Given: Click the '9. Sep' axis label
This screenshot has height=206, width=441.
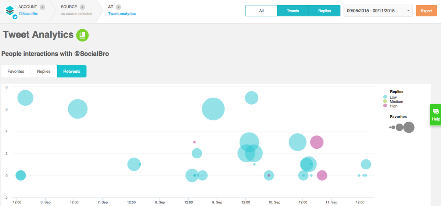Looking at the screenshot, I should point(217,202).
